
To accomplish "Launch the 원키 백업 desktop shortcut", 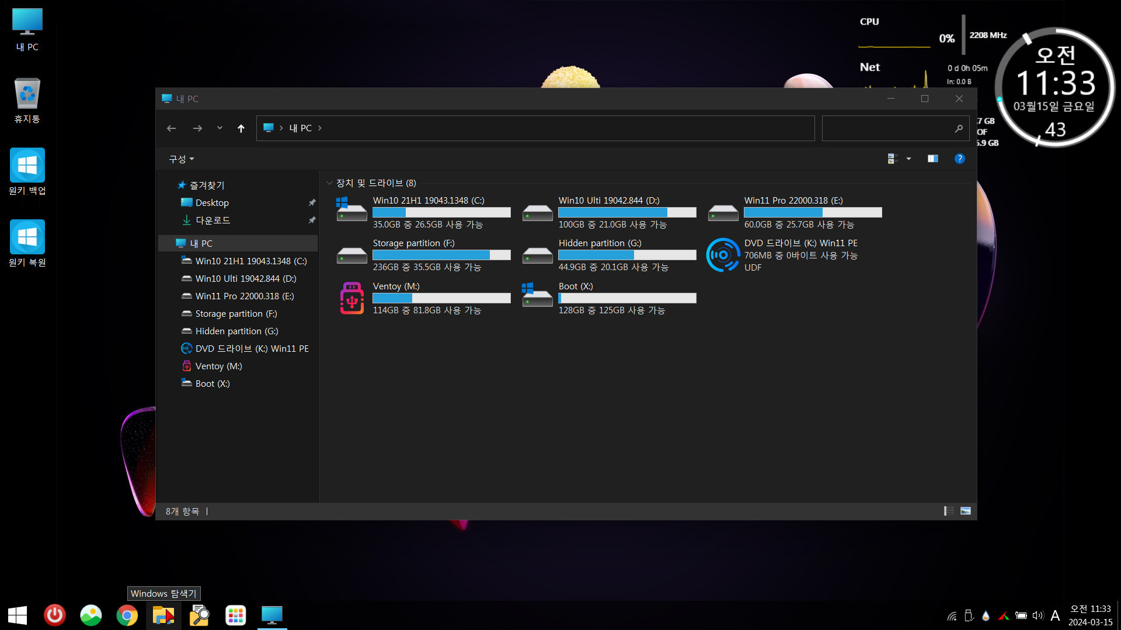I will click(27, 171).
